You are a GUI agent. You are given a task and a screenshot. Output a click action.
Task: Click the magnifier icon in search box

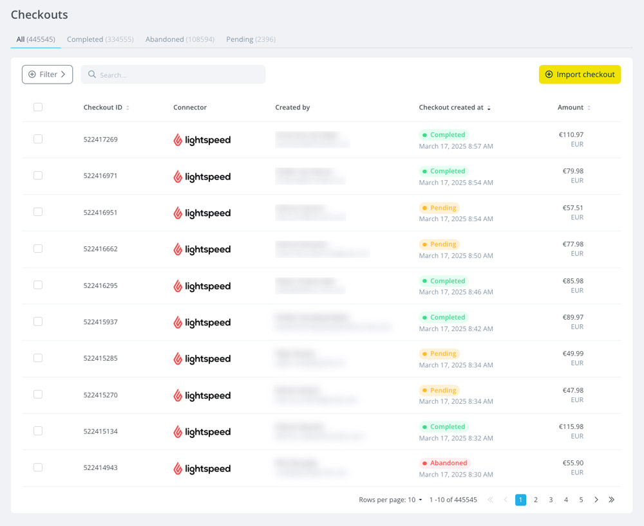(92, 74)
